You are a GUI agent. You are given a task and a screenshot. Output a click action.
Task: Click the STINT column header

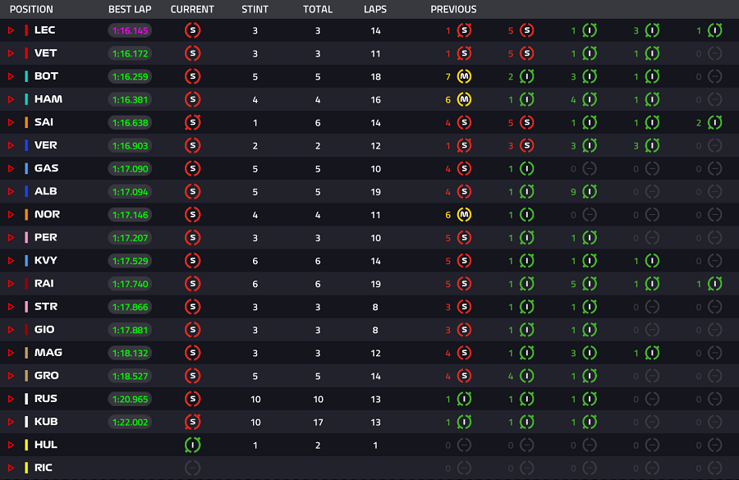(255, 9)
